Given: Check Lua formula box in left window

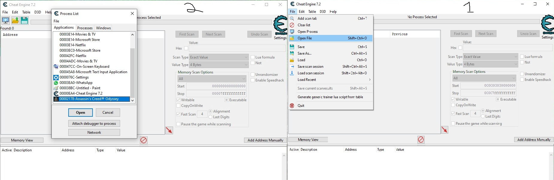Looking at the screenshot, I should (x=253, y=57).
